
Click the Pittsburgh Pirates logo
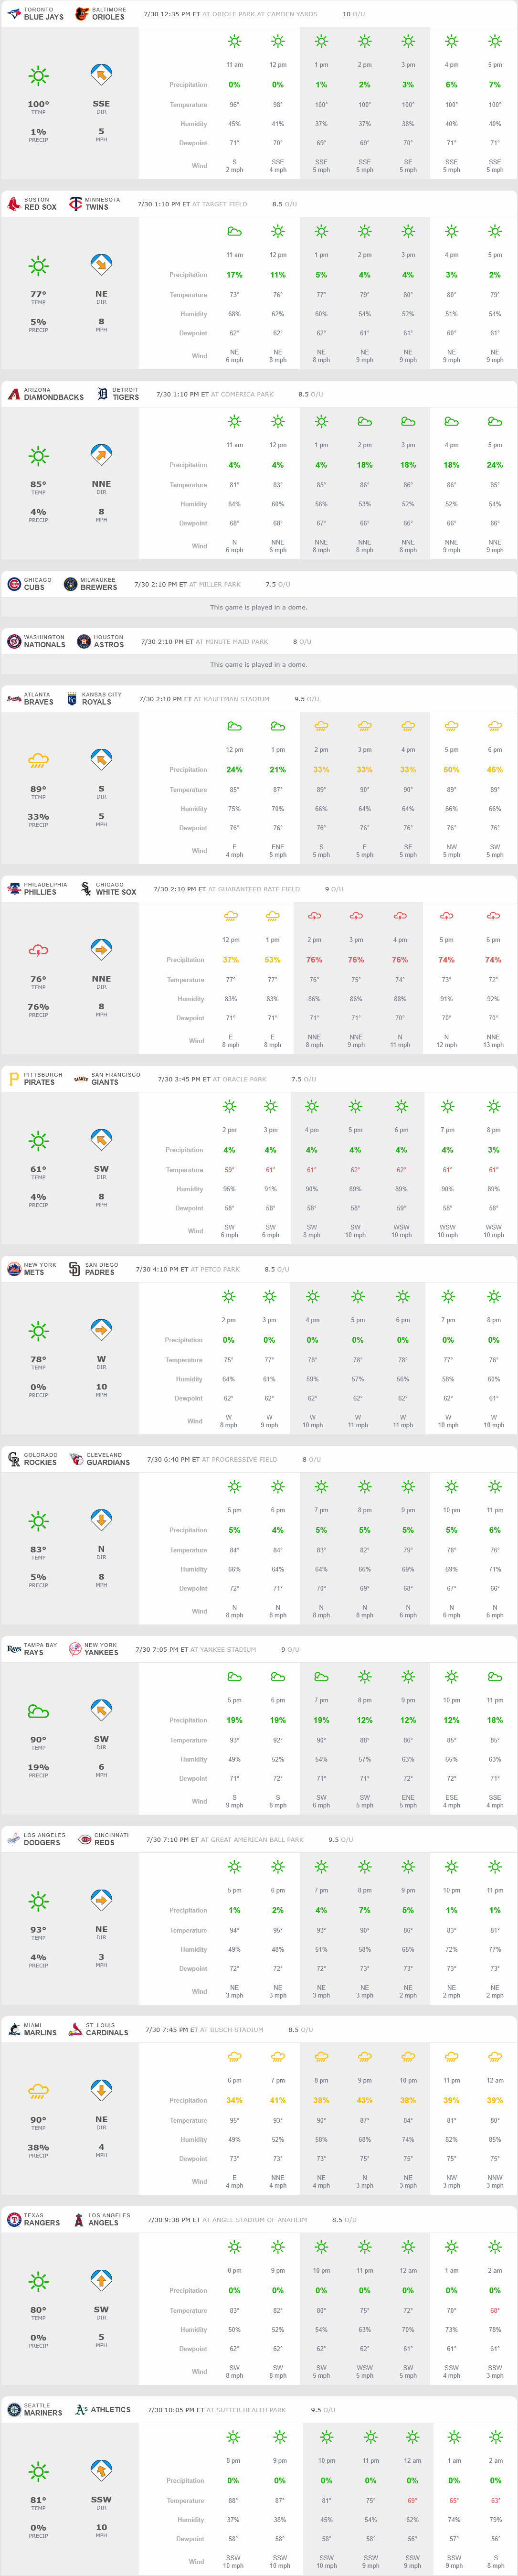coord(14,1079)
